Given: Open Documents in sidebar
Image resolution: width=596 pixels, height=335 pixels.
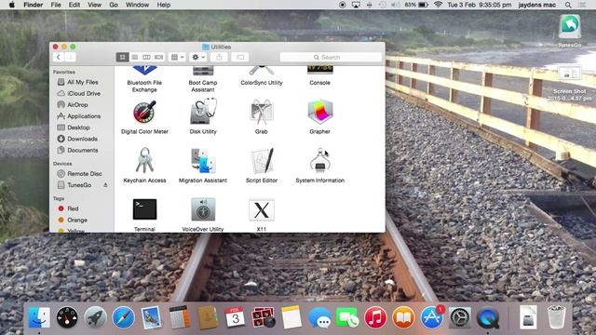Looking at the screenshot, I should point(82,151).
